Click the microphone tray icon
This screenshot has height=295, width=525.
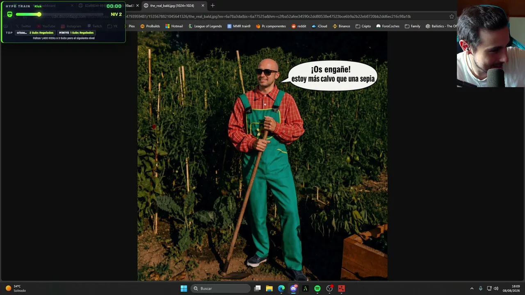pos(481,288)
